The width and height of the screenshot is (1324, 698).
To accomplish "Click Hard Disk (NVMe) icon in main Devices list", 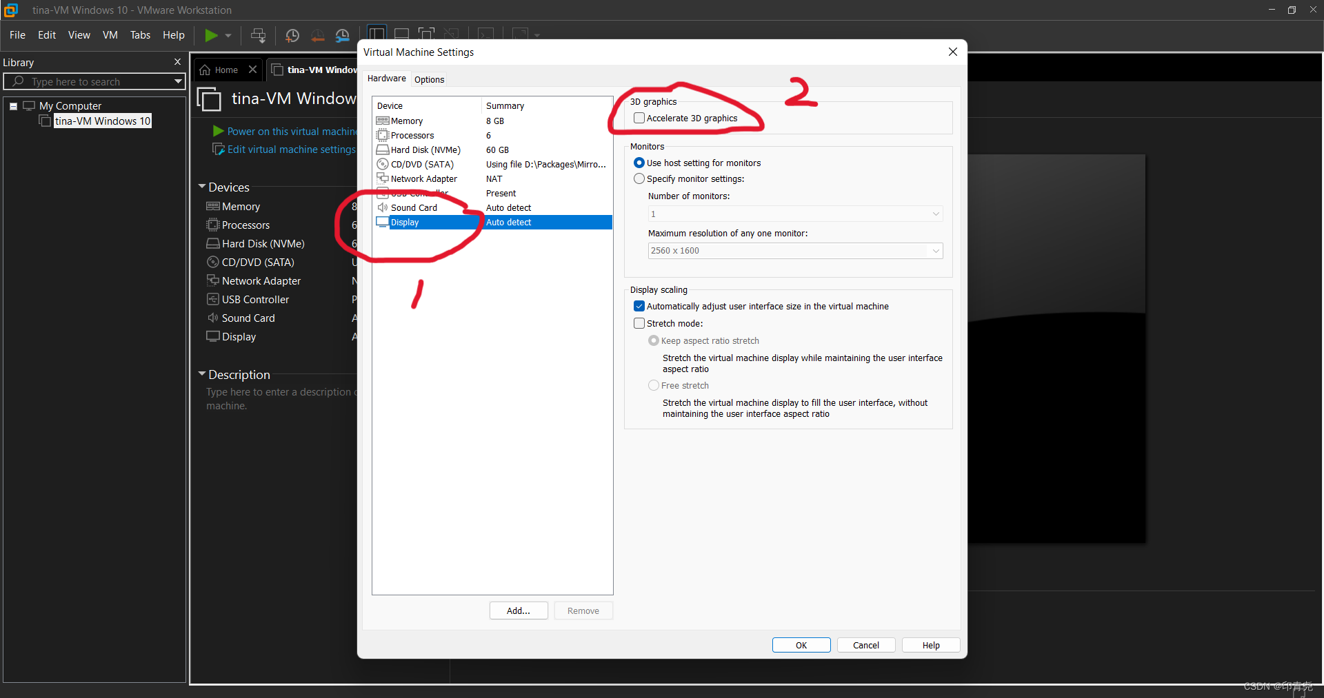I will click(213, 244).
